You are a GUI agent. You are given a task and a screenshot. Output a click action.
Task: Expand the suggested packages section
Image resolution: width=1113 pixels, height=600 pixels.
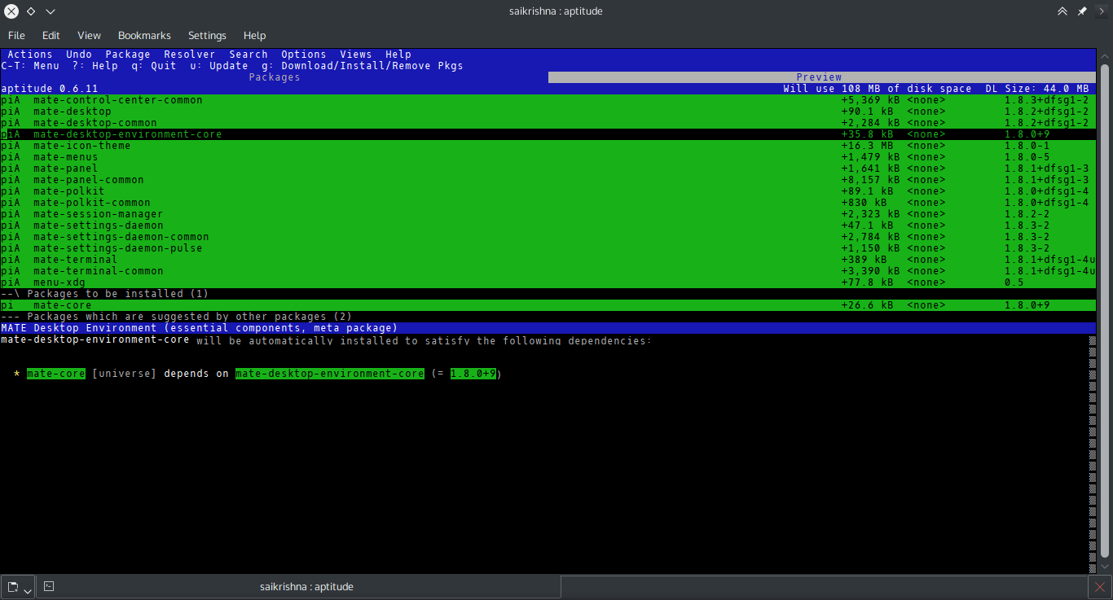click(11, 316)
